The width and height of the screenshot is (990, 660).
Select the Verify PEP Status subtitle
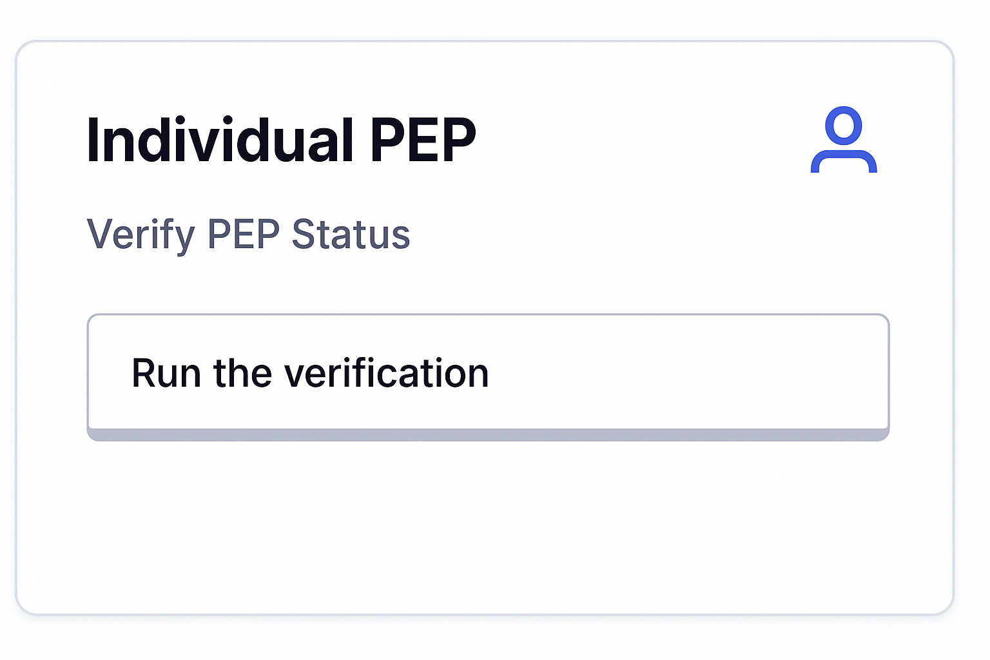click(x=248, y=234)
